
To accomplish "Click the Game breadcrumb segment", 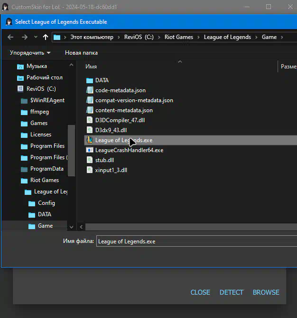I will pos(269,37).
